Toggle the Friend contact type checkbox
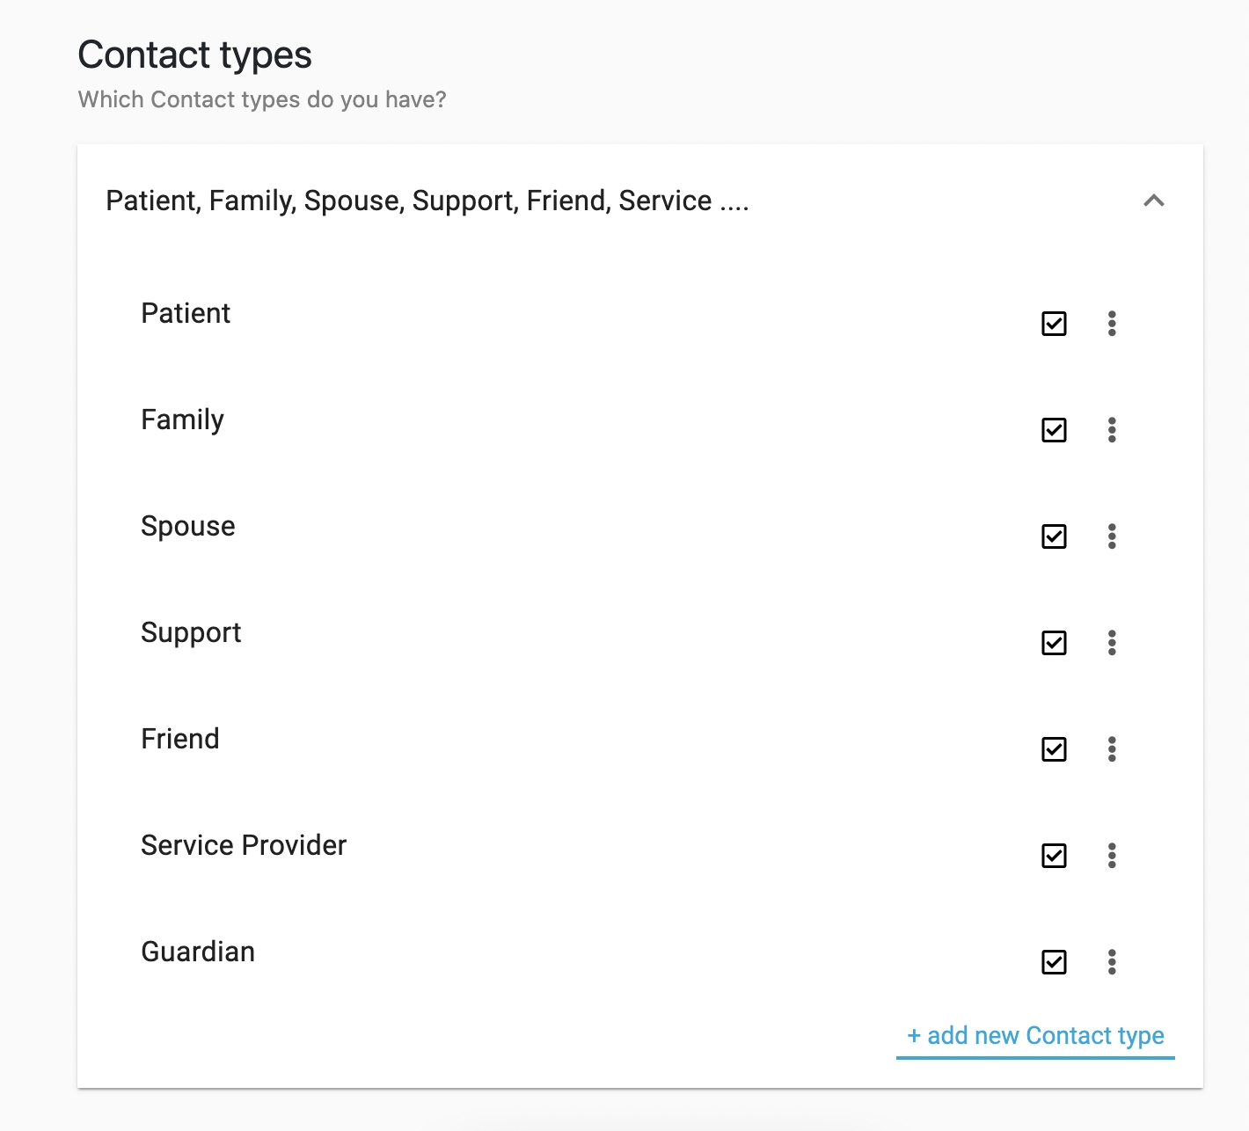 click(x=1054, y=749)
